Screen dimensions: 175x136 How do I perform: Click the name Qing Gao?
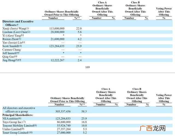[10, 57]
